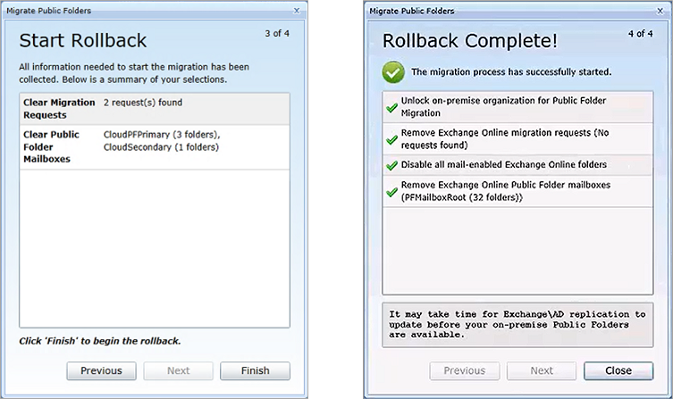The image size is (673, 399).
Task: Click the Start Rollback heading text
Action: click(x=83, y=40)
